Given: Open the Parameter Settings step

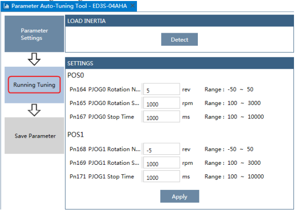Looking at the screenshot, I should [34, 34].
